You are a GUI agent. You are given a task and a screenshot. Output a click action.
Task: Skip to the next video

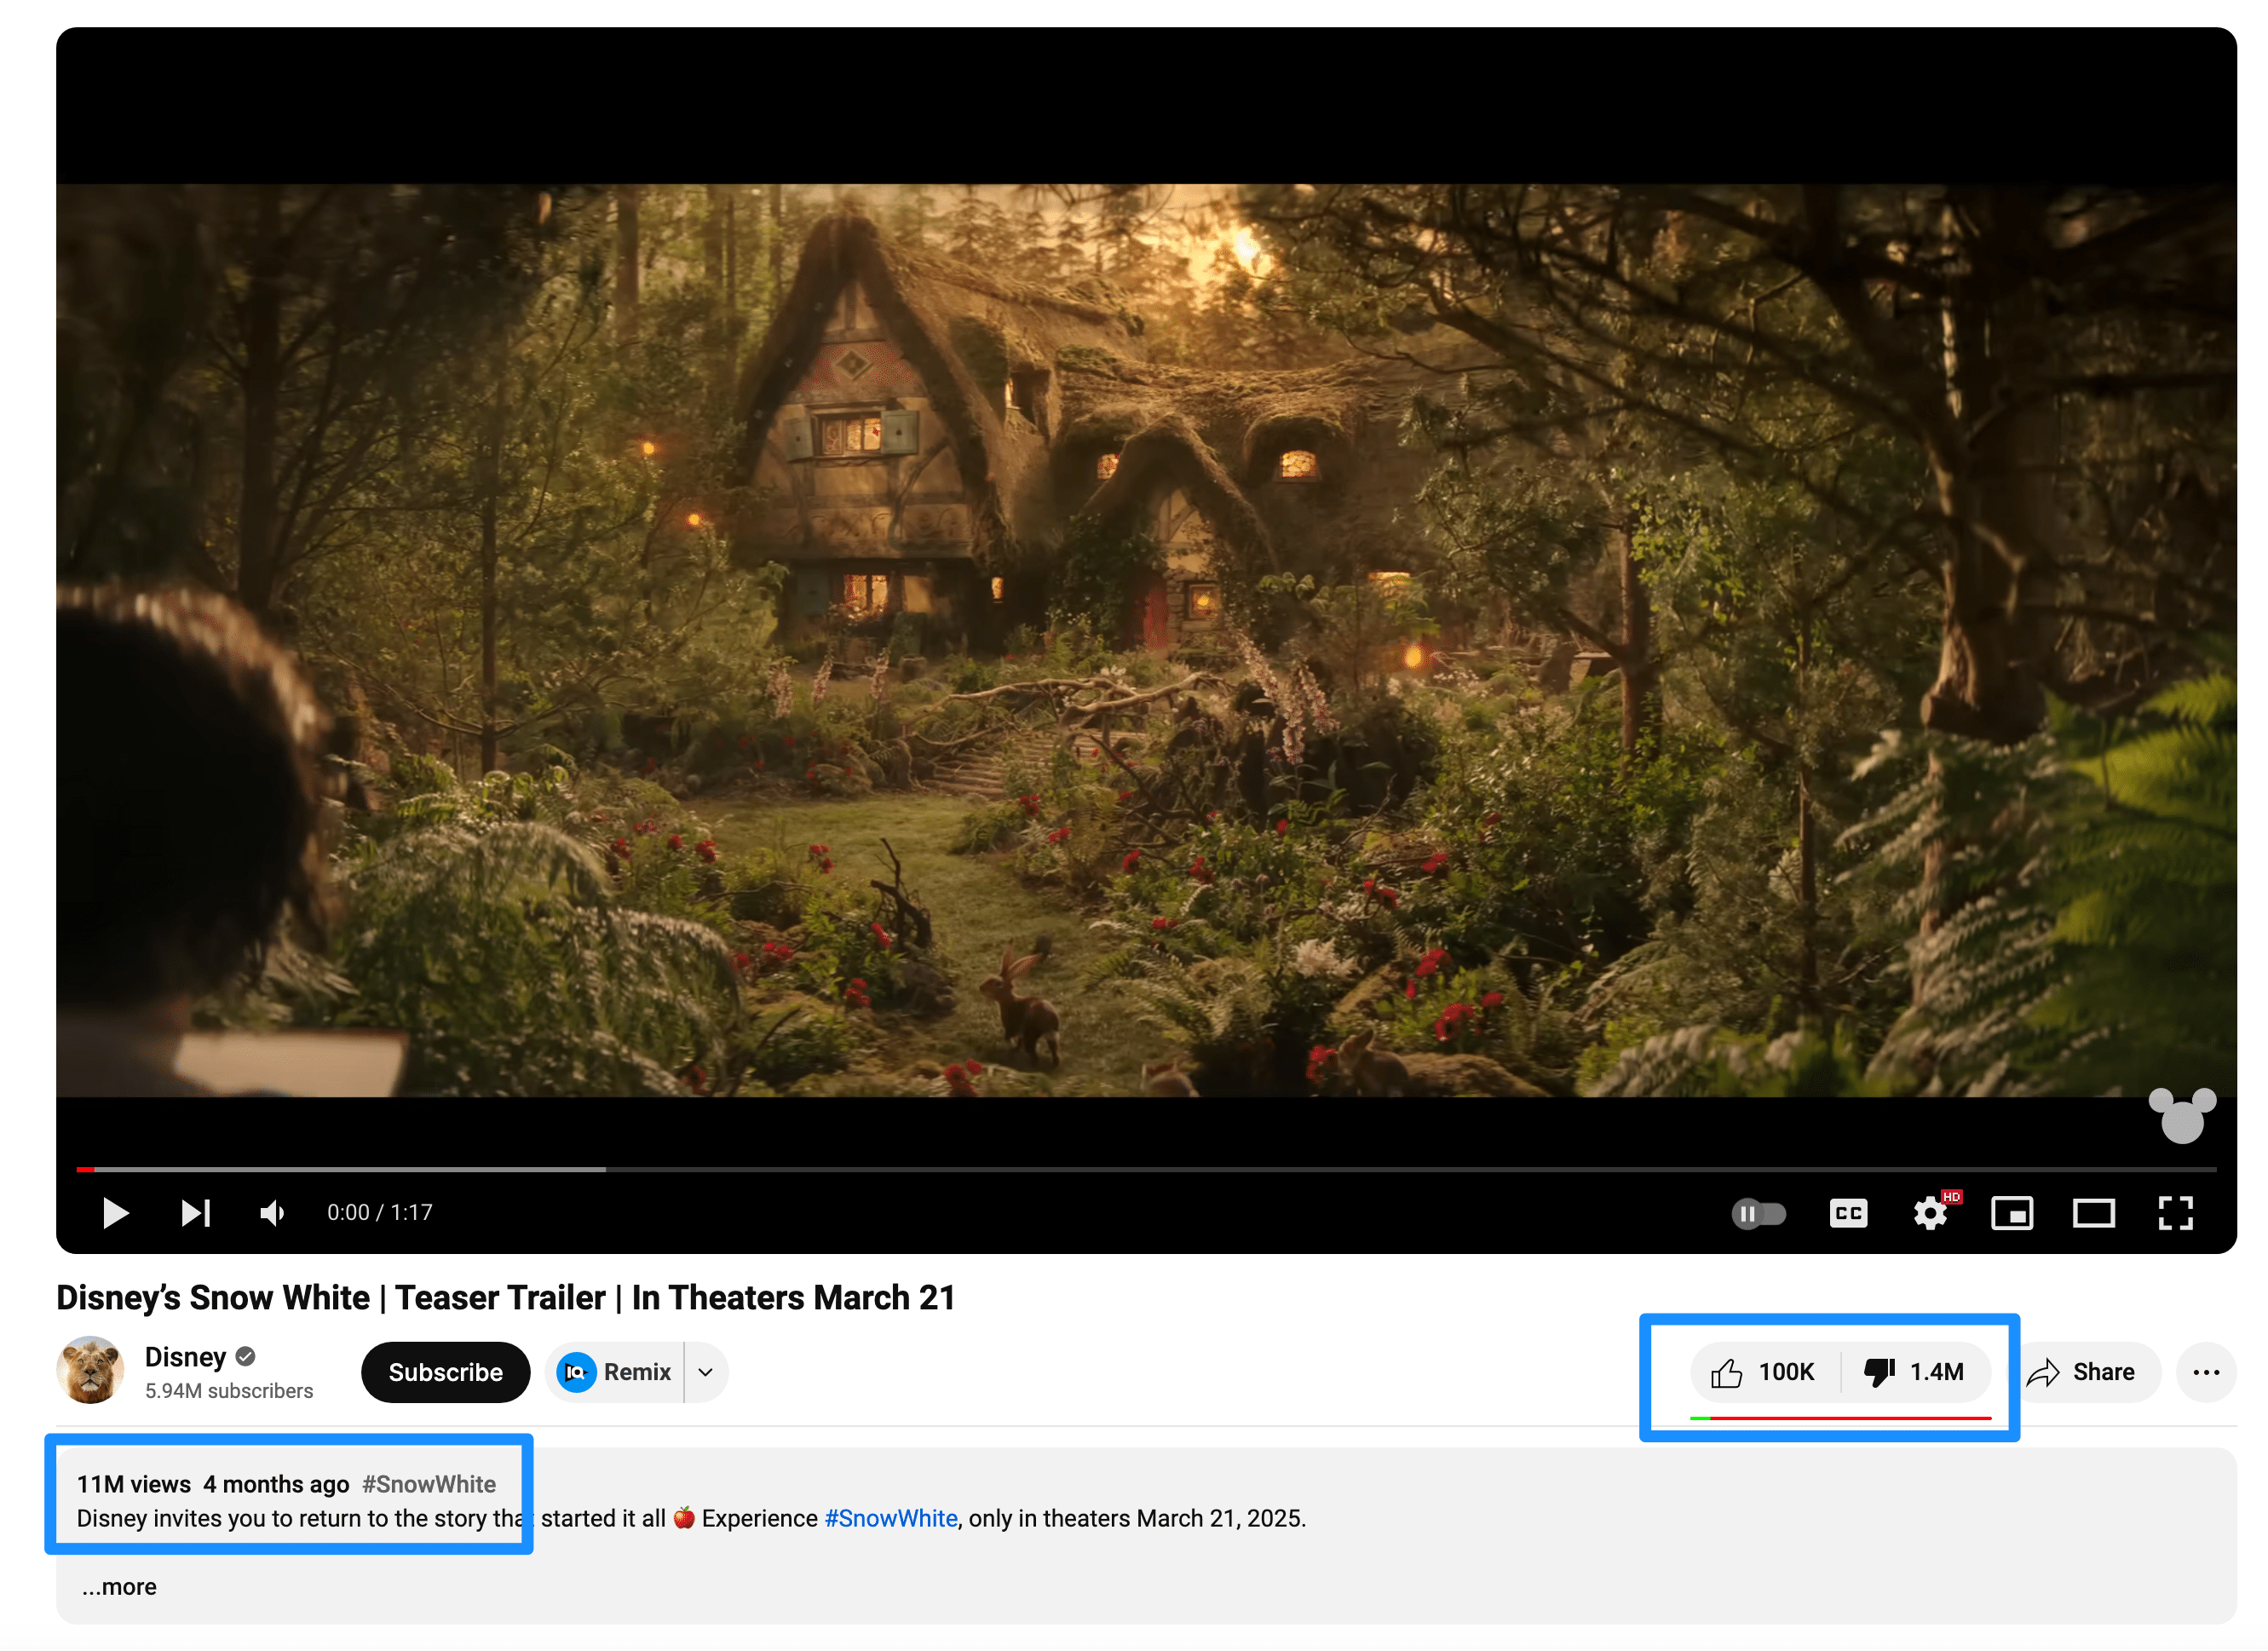[x=194, y=1213]
